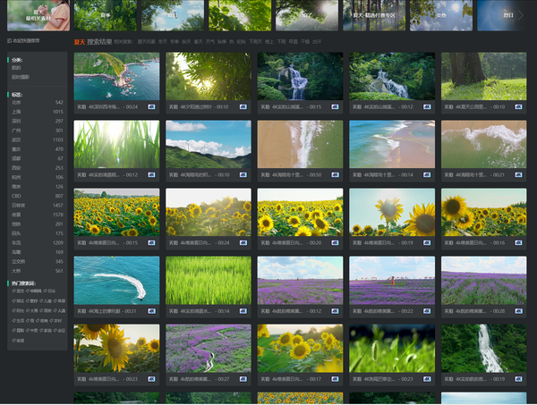
Task: Filter by tag 广州 with count 301
Action: click(x=38, y=131)
